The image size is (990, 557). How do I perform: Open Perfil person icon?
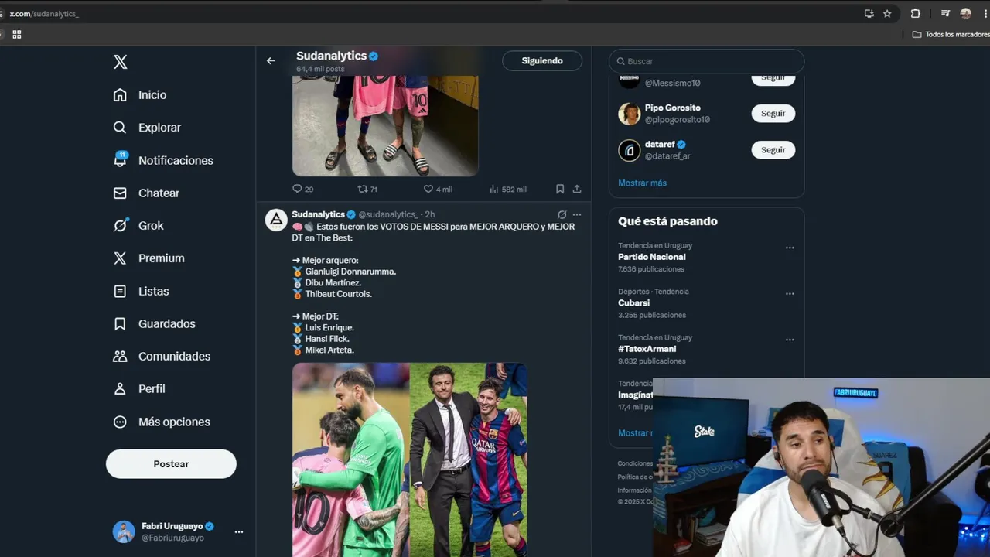point(120,389)
